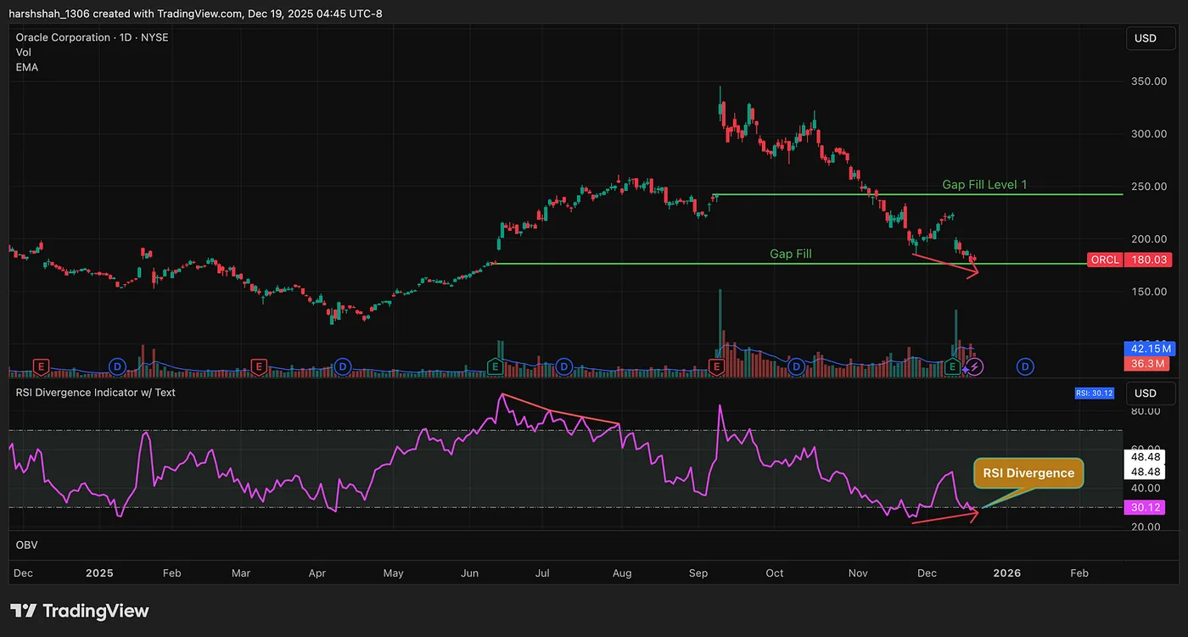Open the red earnings marker for March 2025
The image size is (1188, 637).
pyautogui.click(x=259, y=366)
